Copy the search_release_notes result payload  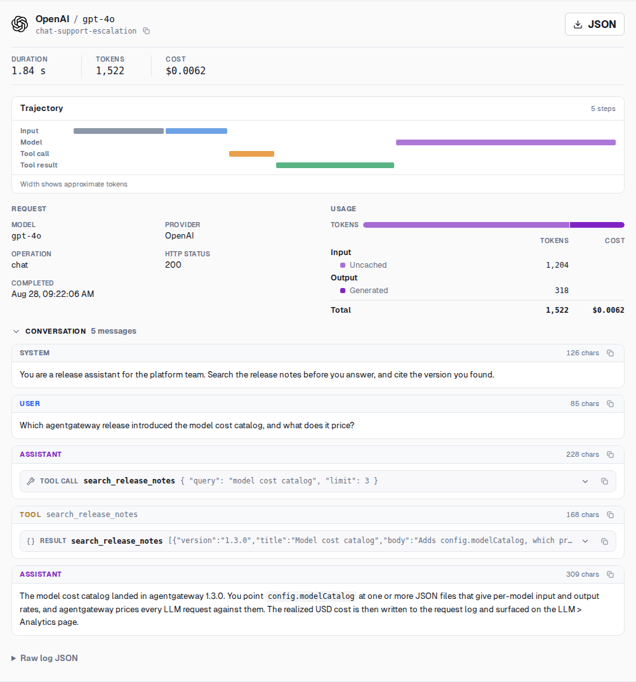tap(604, 541)
